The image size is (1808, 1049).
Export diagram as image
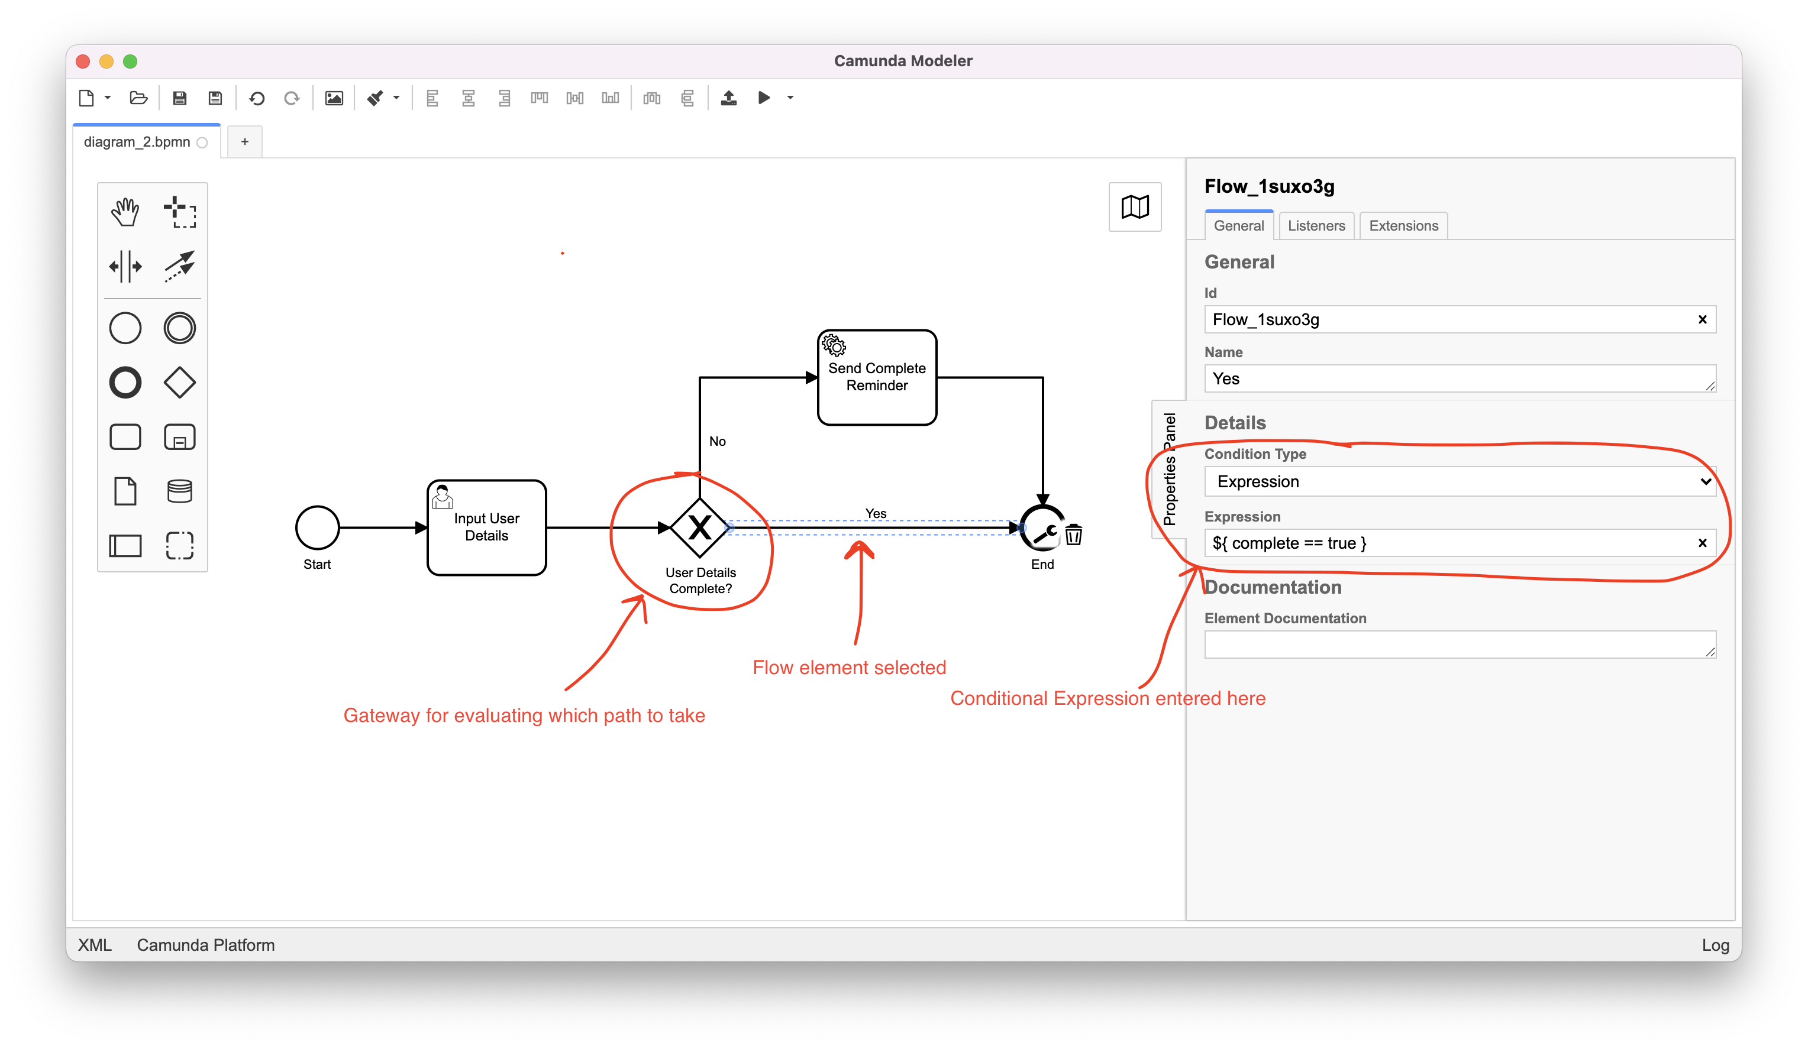pyautogui.click(x=334, y=98)
